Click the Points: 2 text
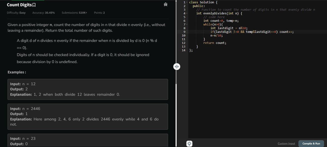The height and width of the screenshot is (147, 327). tap(99, 13)
